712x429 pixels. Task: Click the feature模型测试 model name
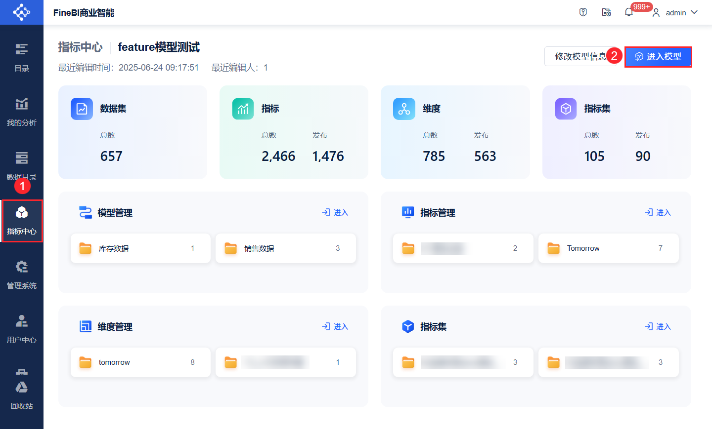coord(159,47)
